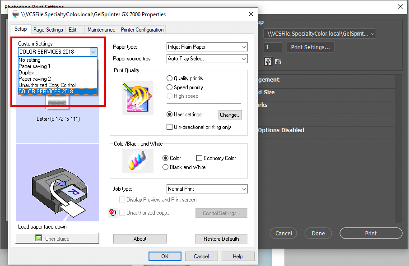Viewport: 409px width, 266px height.
Task: Enable Uni-directional printing only checkbox
Action: 170,127
